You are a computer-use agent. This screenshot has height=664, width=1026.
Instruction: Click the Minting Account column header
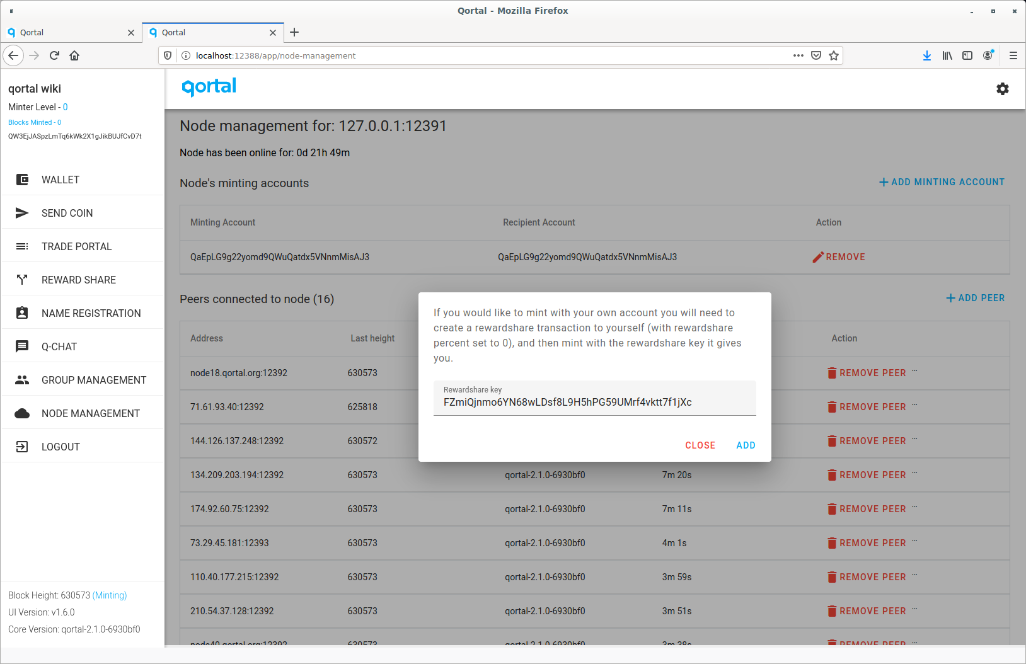point(223,222)
